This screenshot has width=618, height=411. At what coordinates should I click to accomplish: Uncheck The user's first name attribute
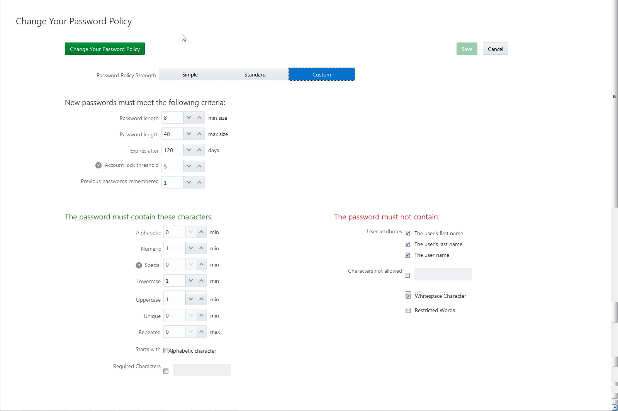coord(407,233)
